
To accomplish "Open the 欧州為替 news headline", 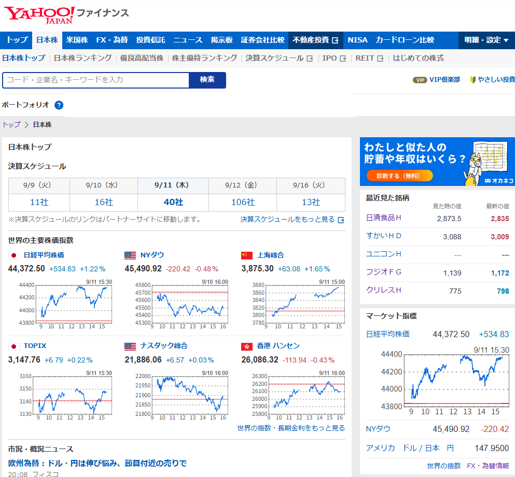I will 97,463.
